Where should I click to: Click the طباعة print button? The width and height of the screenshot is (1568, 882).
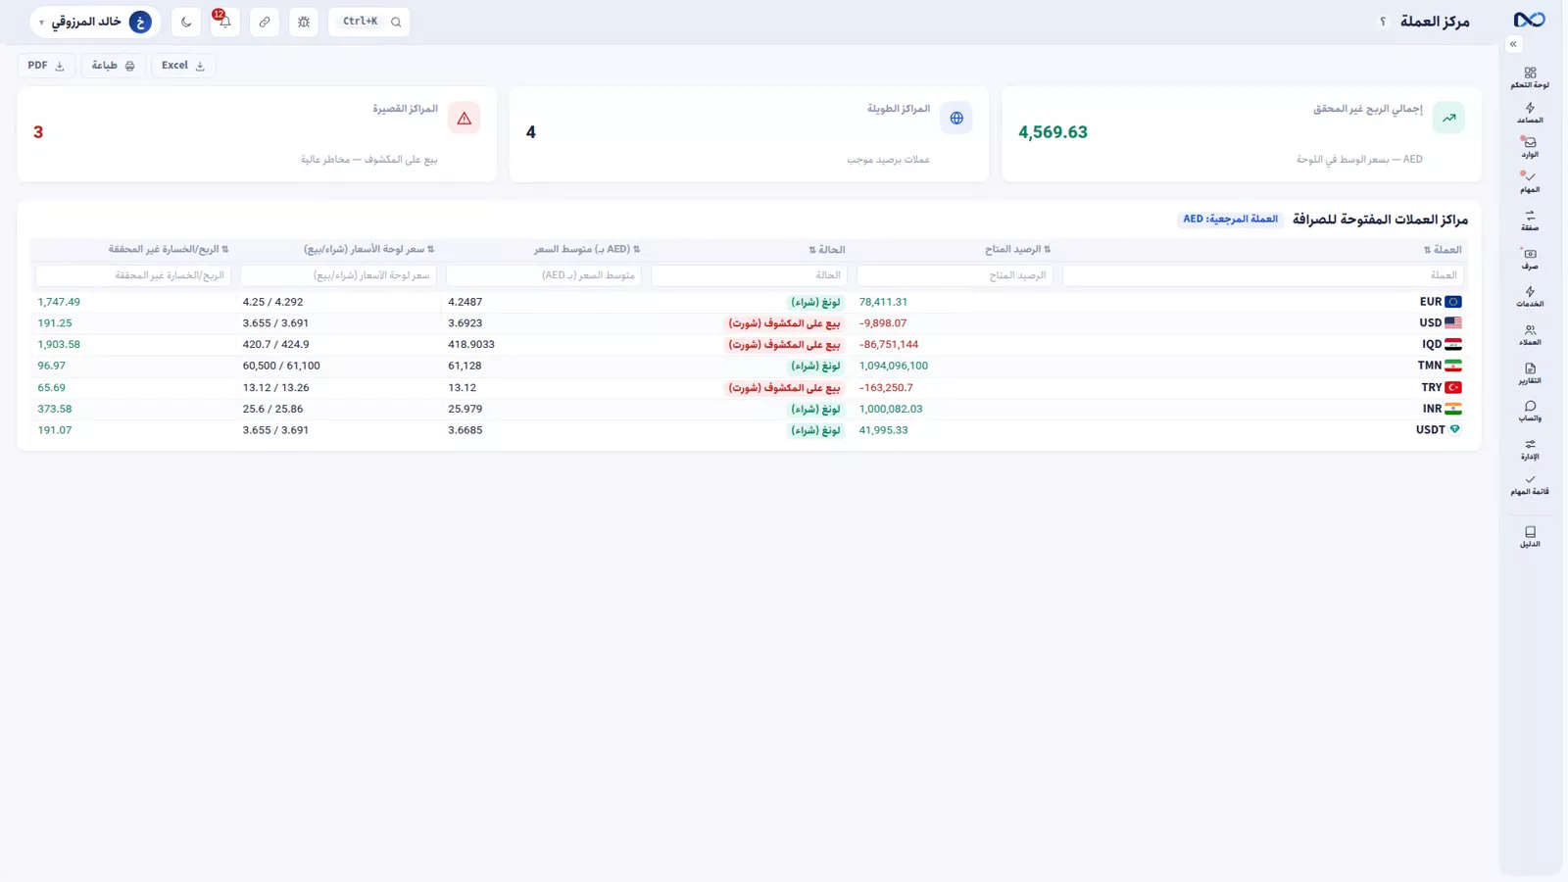(x=113, y=66)
